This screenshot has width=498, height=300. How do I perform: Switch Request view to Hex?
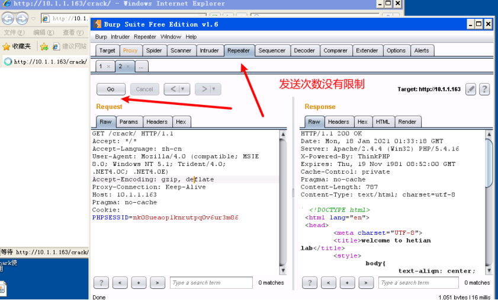pos(181,122)
